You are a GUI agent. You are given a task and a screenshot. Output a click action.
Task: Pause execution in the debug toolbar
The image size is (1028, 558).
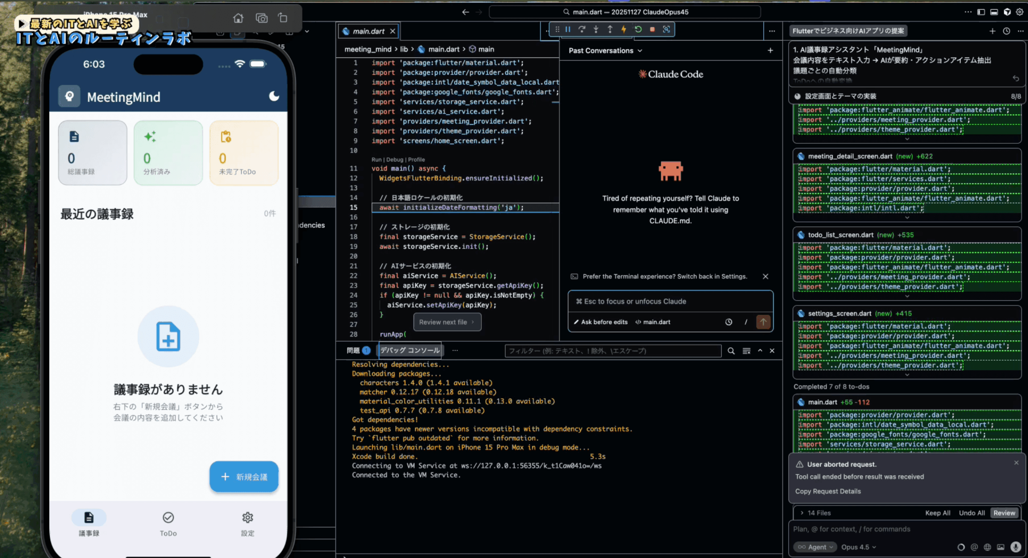[x=568, y=29]
